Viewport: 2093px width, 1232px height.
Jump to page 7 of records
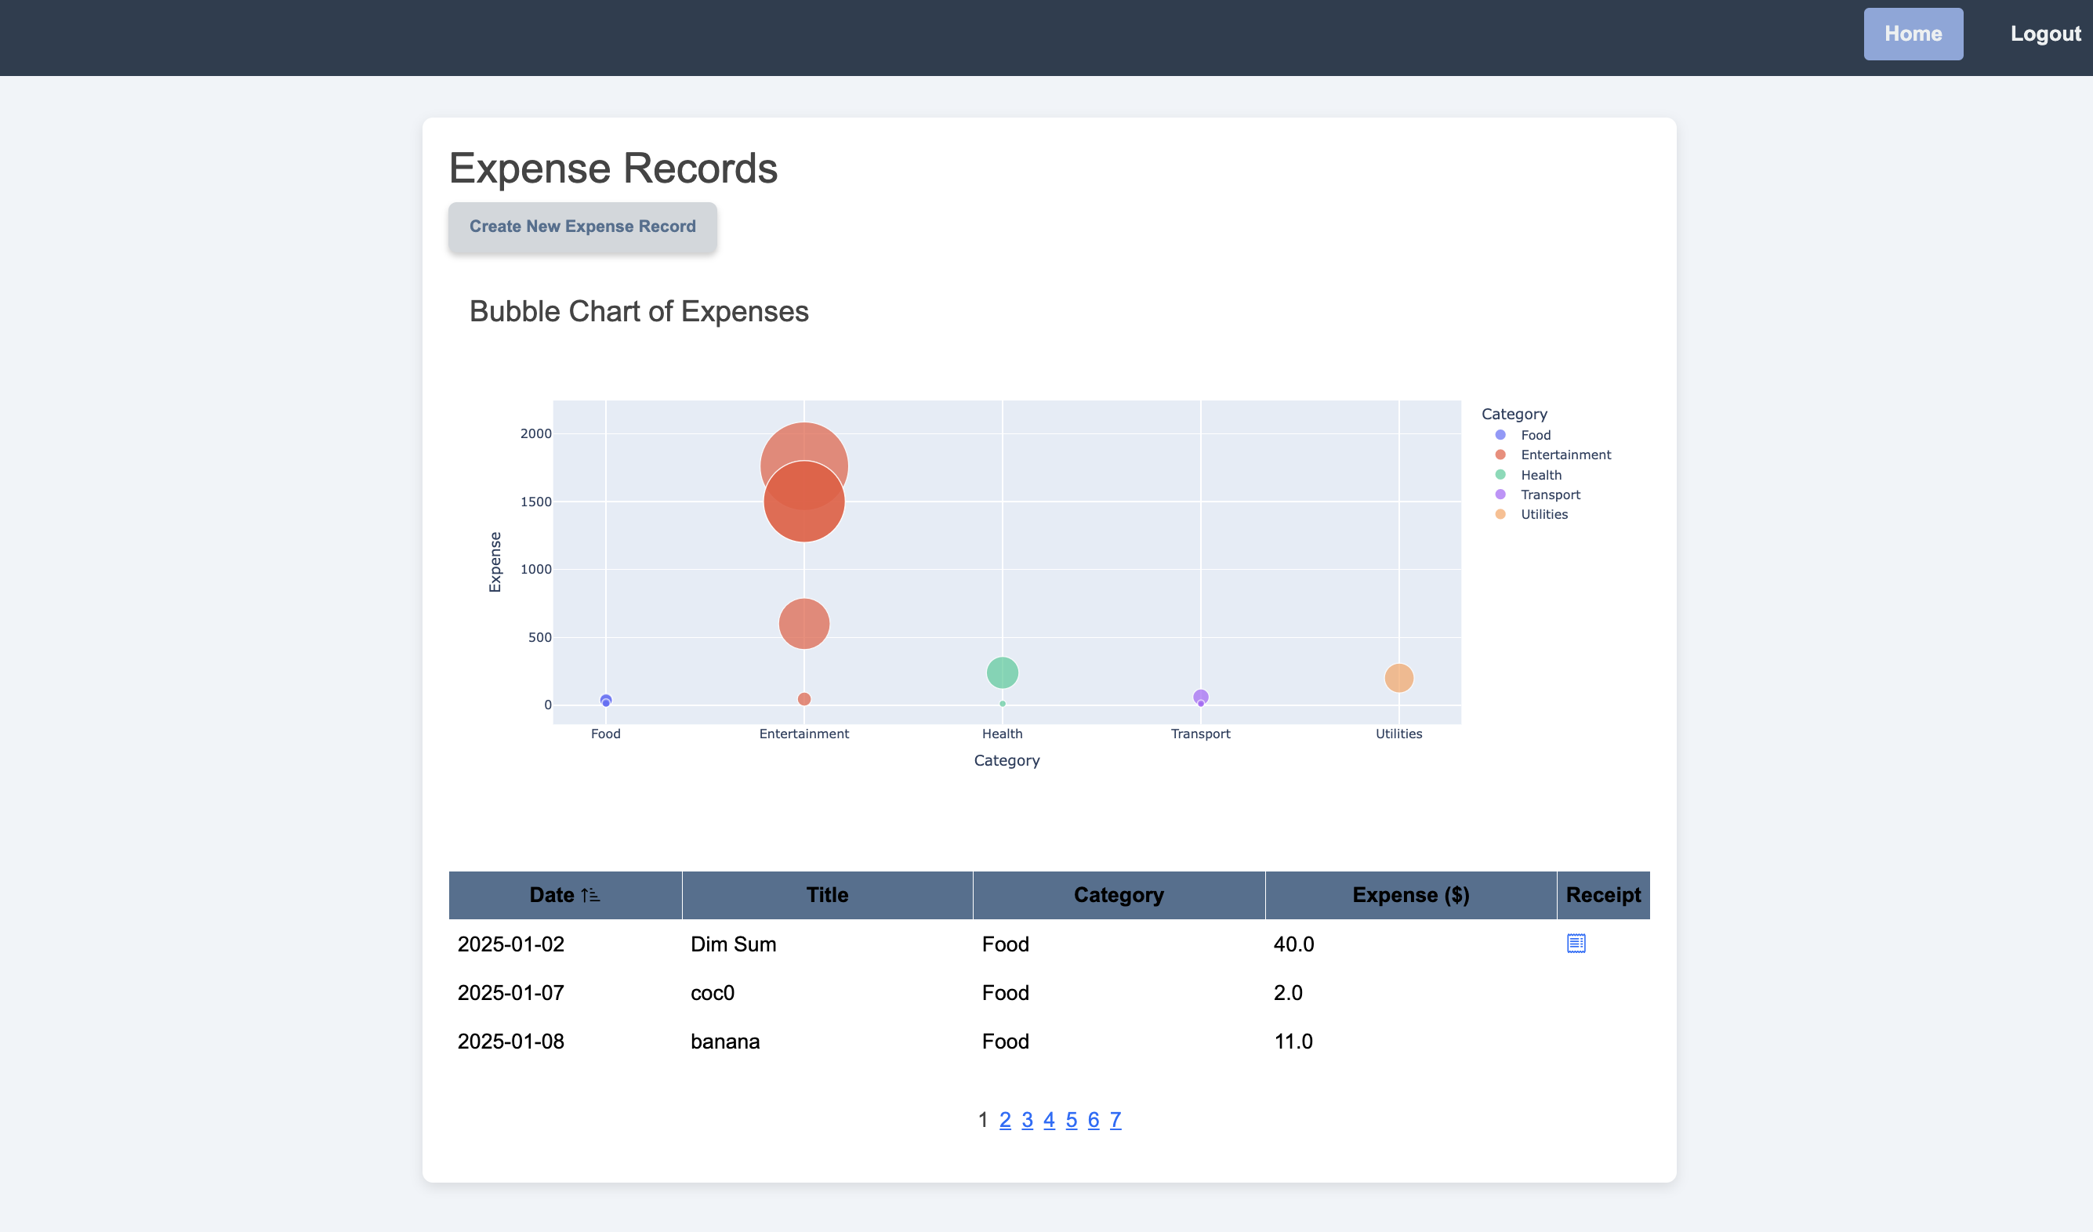click(x=1115, y=1120)
